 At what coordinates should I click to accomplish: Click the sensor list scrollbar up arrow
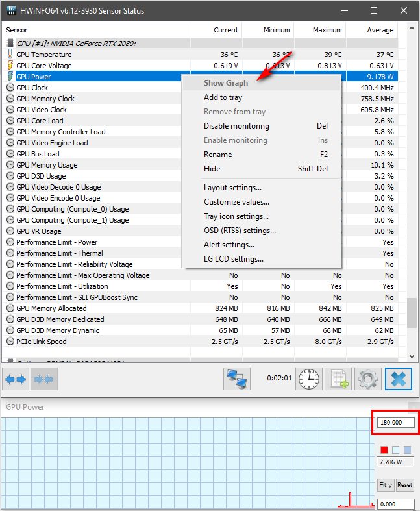[412, 29]
